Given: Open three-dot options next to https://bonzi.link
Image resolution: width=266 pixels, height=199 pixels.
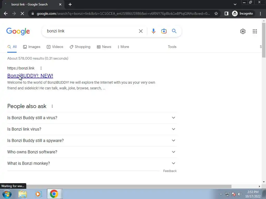Looking at the screenshot, I should pyautogui.click(x=41, y=68).
